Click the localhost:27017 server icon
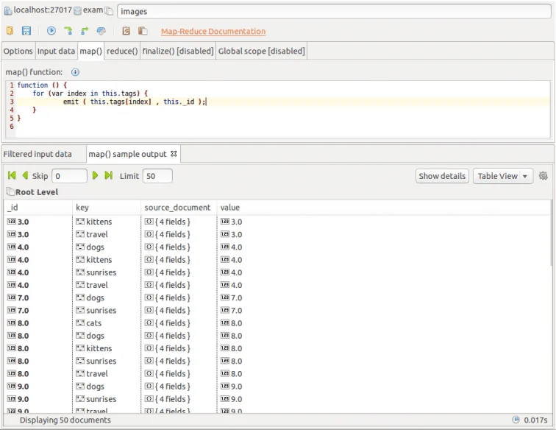Viewport: 556px width, 430px height. coord(8,11)
